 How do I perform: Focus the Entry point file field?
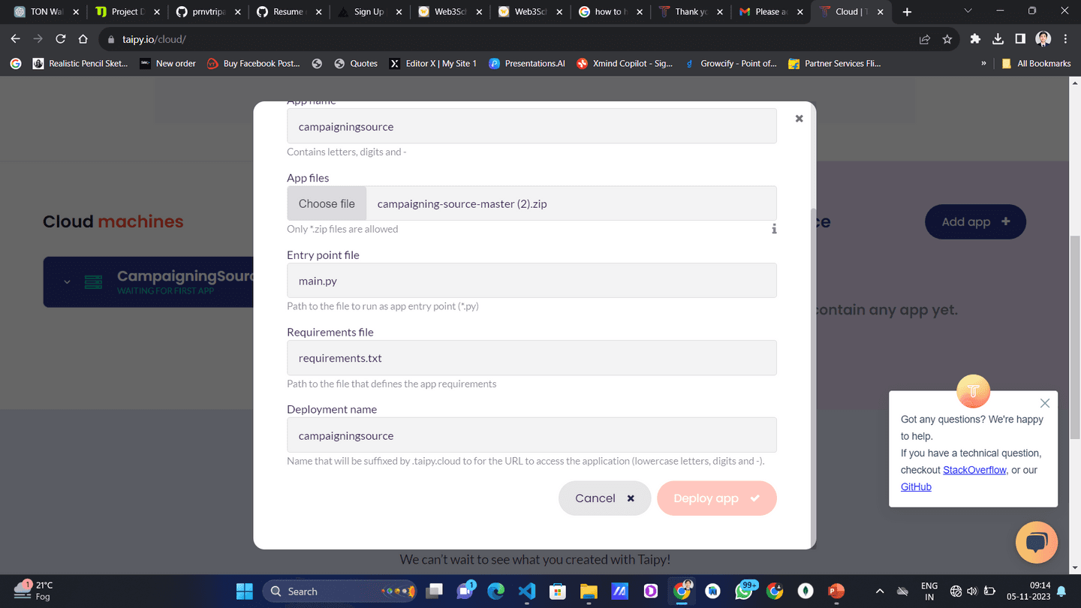[531, 281]
